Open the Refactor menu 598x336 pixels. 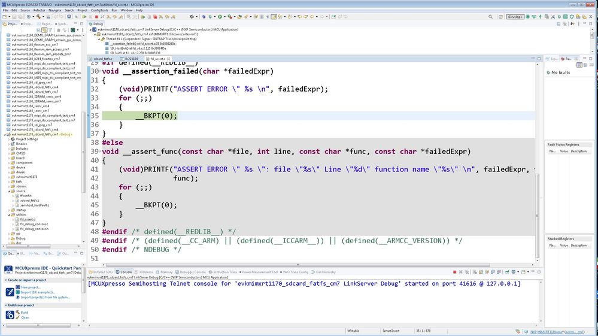(40, 10)
